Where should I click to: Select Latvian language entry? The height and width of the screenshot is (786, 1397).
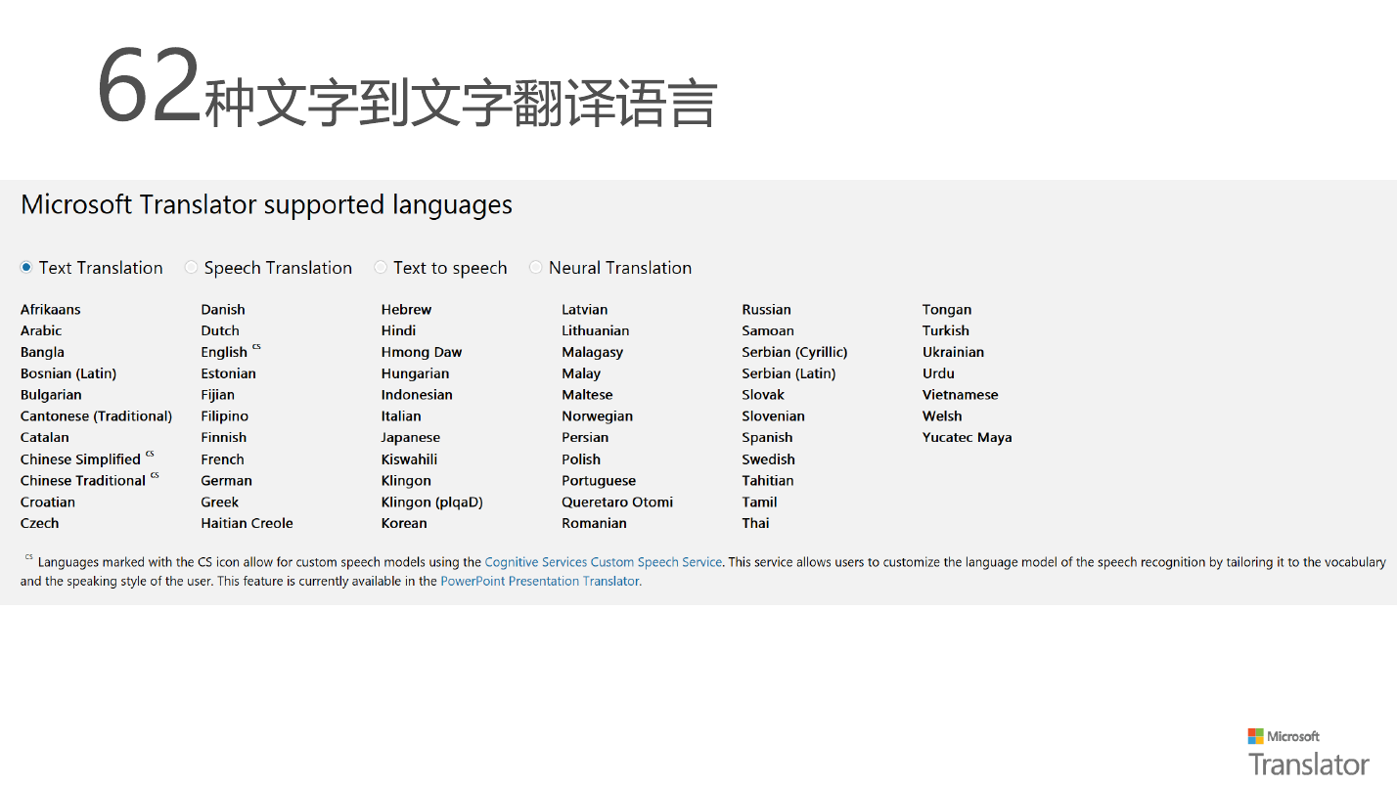point(585,309)
